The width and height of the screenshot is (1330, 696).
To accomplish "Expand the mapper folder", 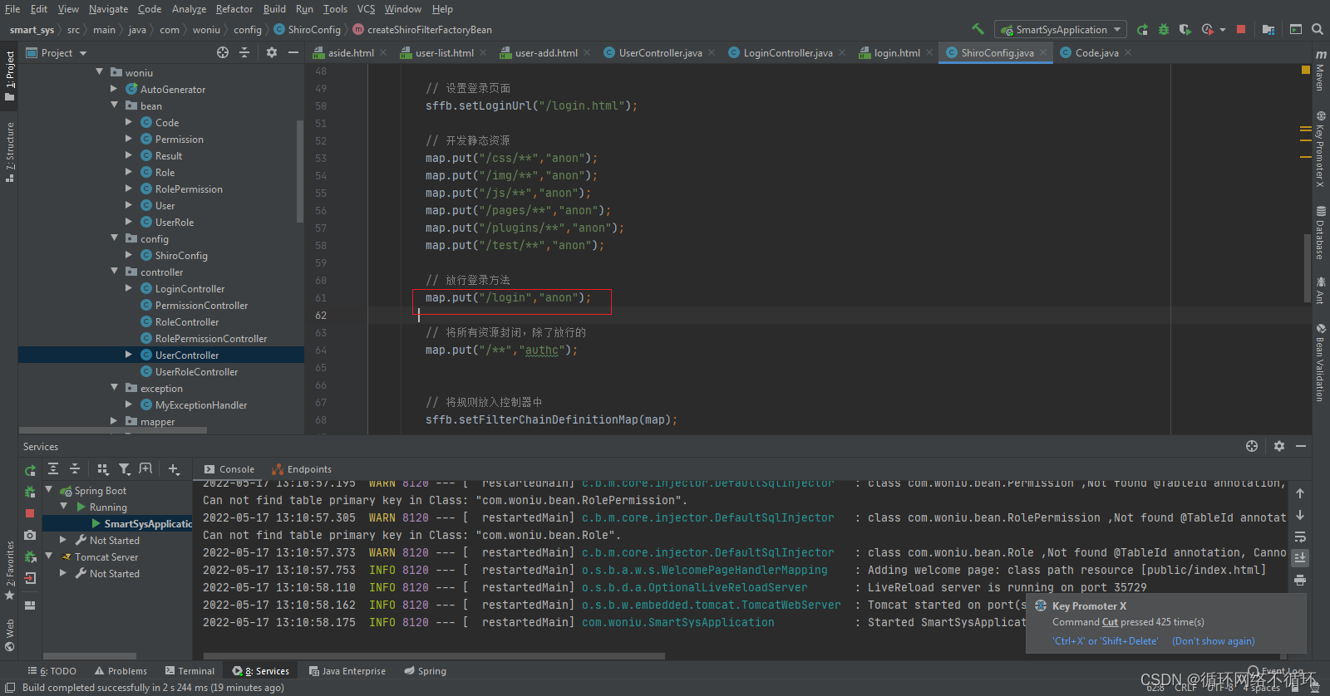I will click(115, 421).
